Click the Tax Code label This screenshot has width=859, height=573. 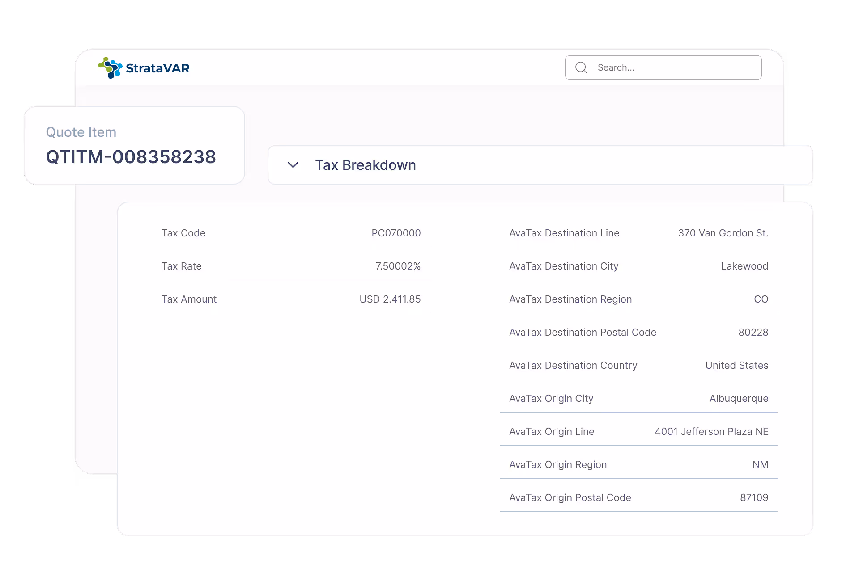[x=183, y=233]
